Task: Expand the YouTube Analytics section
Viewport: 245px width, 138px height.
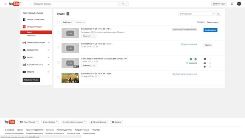Action: coord(49,64)
